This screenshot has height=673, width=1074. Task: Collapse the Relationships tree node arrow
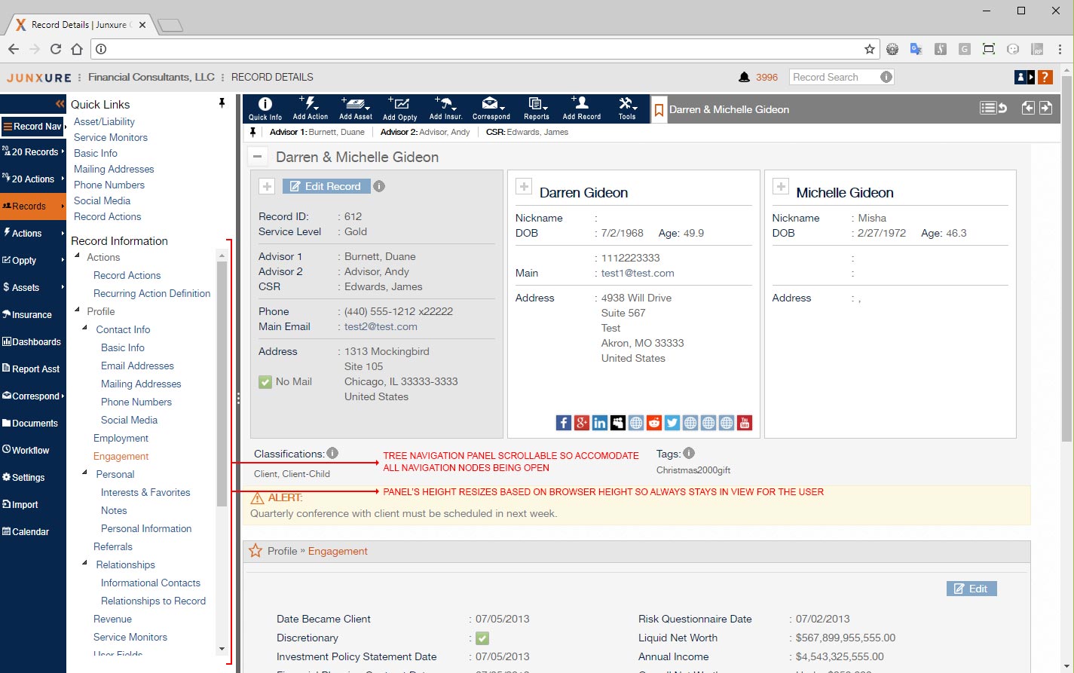click(85, 564)
